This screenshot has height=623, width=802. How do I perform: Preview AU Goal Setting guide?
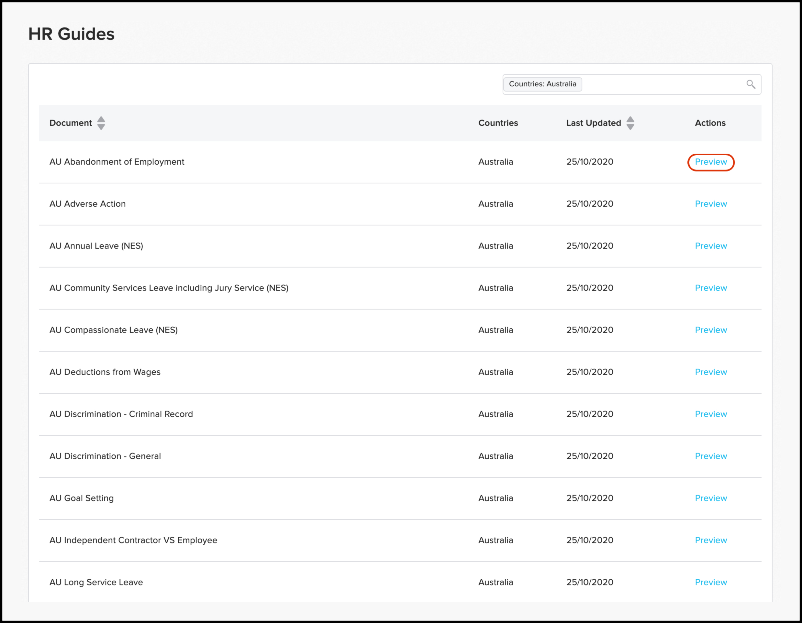[x=710, y=498]
